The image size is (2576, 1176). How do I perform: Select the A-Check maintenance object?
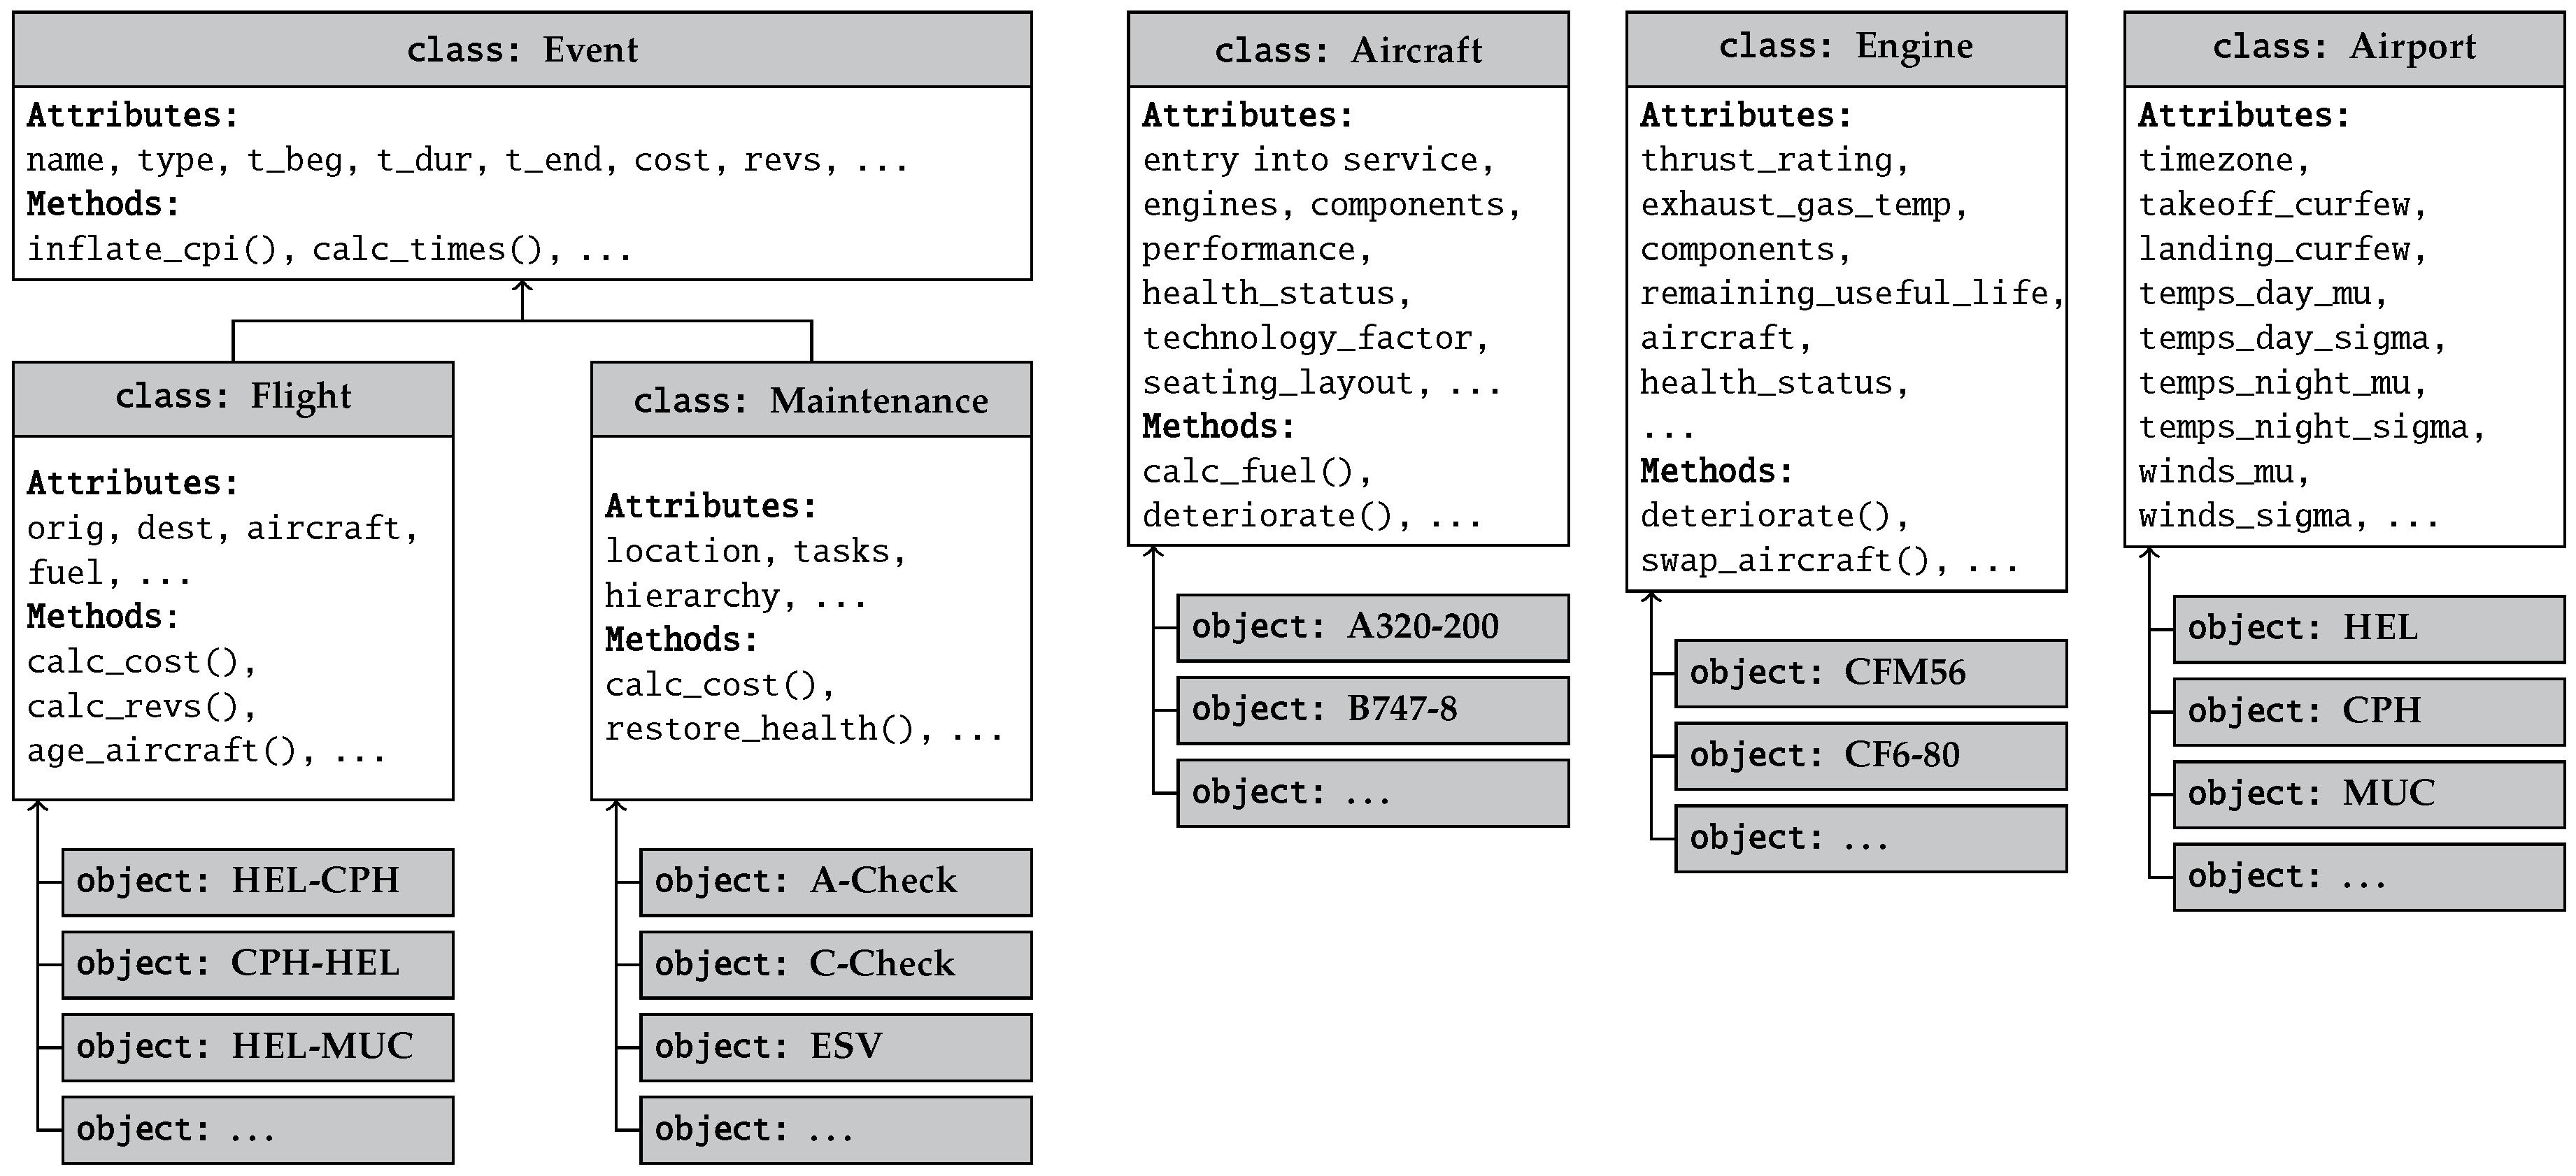pyautogui.click(x=836, y=882)
